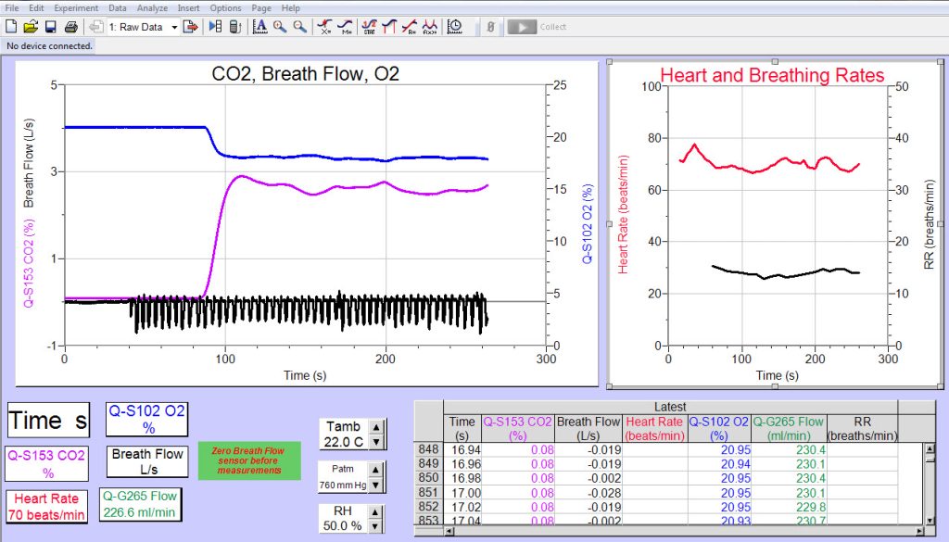The width and height of the screenshot is (949, 542).
Task: Save the current experiment file
Action: 49,27
